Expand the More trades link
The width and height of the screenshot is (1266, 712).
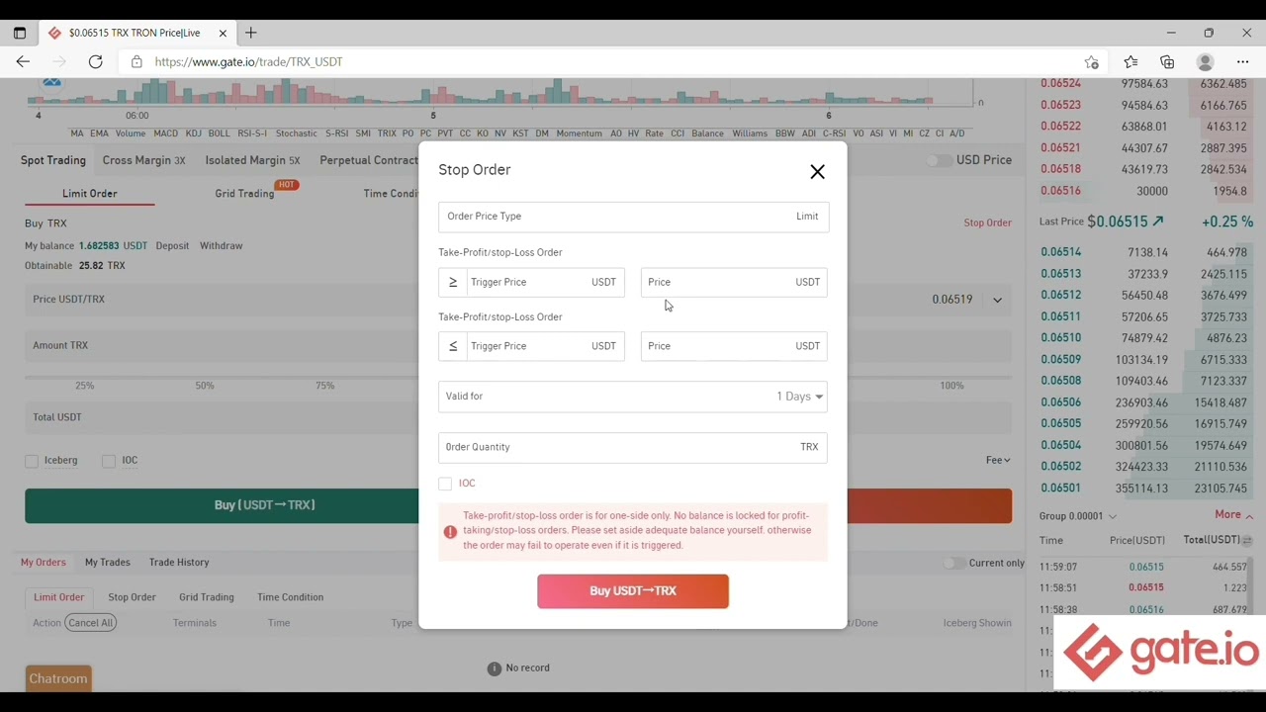click(1233, 515)
